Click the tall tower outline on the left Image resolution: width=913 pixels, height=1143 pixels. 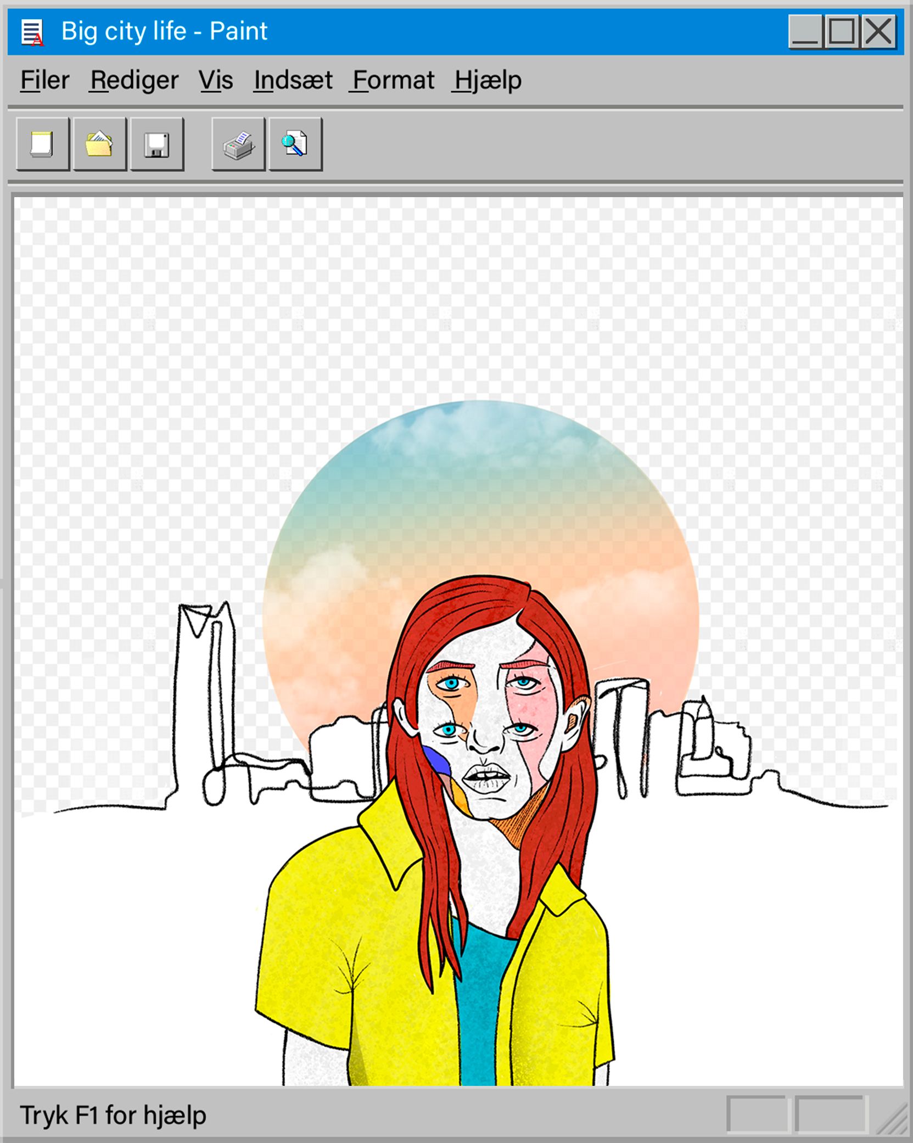click(204, 697)
